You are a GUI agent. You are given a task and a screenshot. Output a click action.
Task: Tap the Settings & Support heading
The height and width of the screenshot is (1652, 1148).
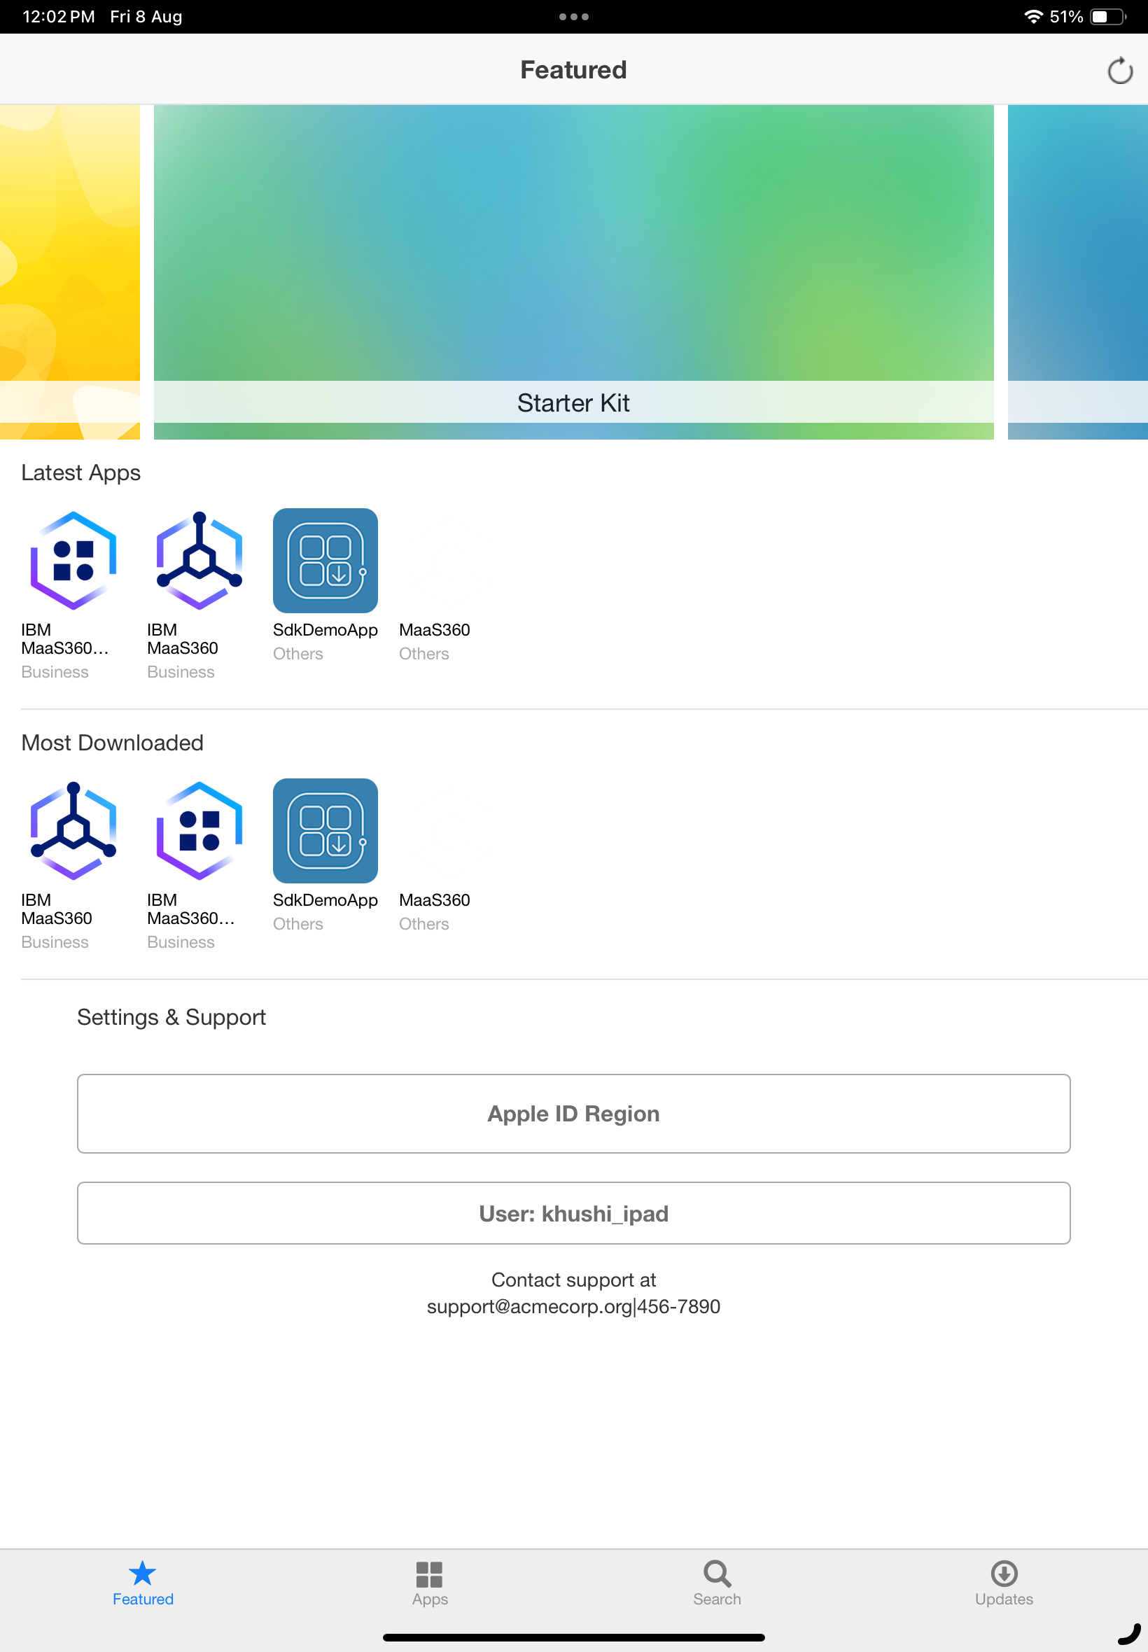171,1017
